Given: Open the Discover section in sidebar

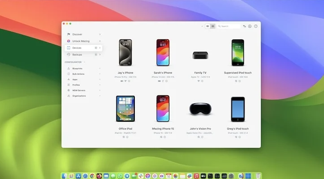Looking at the screenshot, I should 77,34.
